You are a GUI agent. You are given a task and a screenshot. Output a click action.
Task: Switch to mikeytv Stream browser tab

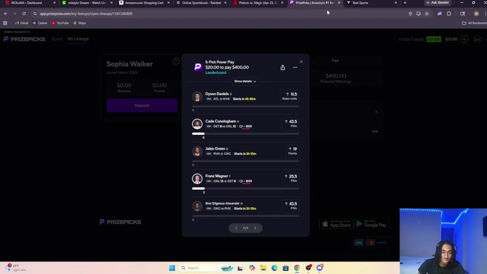click(87, 3)
